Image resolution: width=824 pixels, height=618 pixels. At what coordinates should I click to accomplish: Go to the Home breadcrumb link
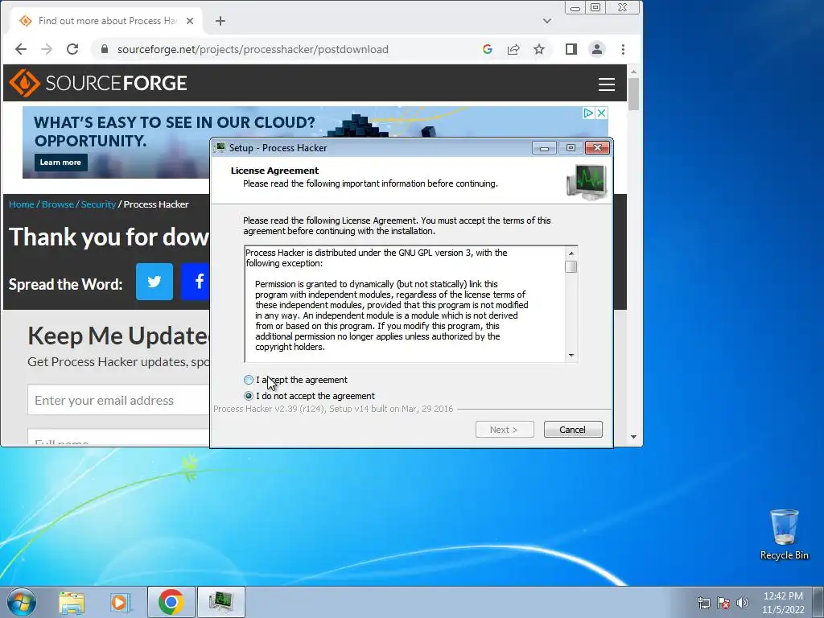(x=22, y=204)
